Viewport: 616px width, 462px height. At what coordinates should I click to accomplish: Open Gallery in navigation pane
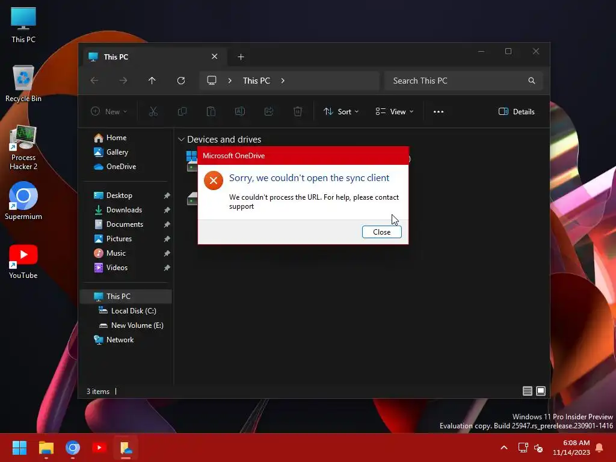pyautogui.click(x=117, y=152)
